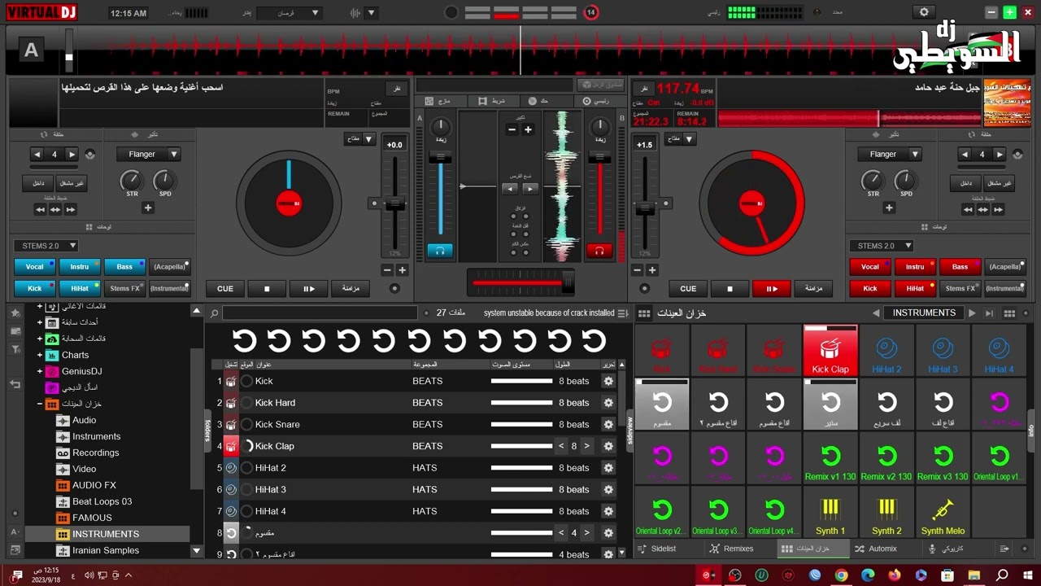1041x586 pixels.
Task: Toggle the Bass stem on the right deck
Action: point(960,267)
